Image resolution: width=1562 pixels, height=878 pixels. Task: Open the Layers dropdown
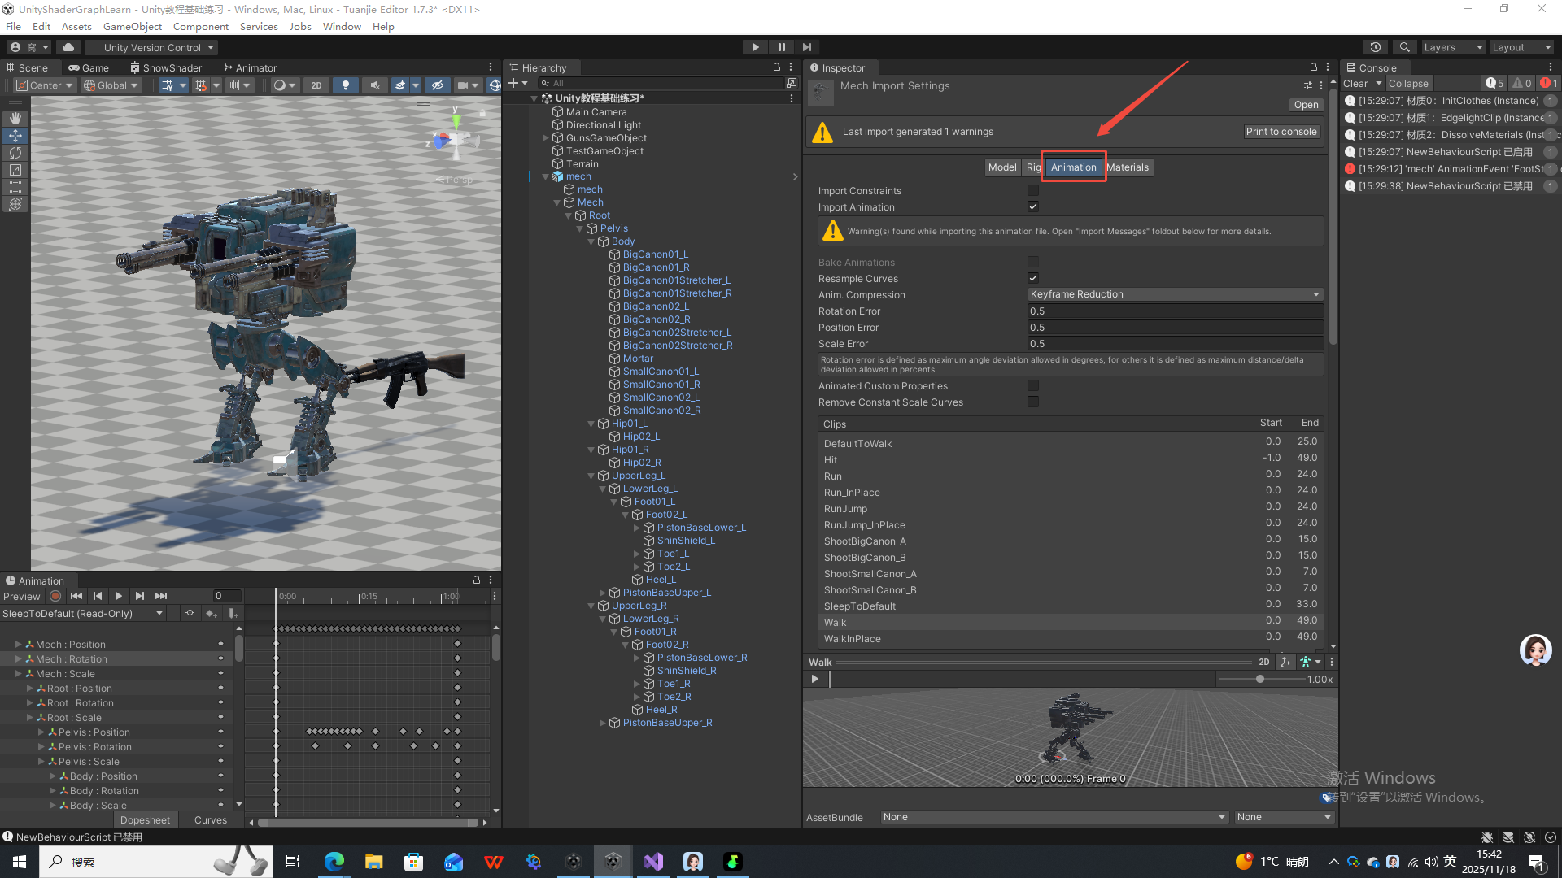point(1453,47)
